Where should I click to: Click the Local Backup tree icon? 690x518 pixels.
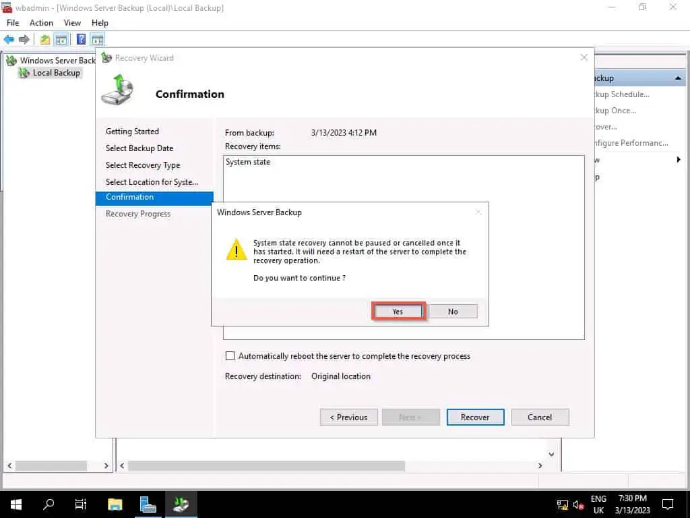click(x=24, y=73)
